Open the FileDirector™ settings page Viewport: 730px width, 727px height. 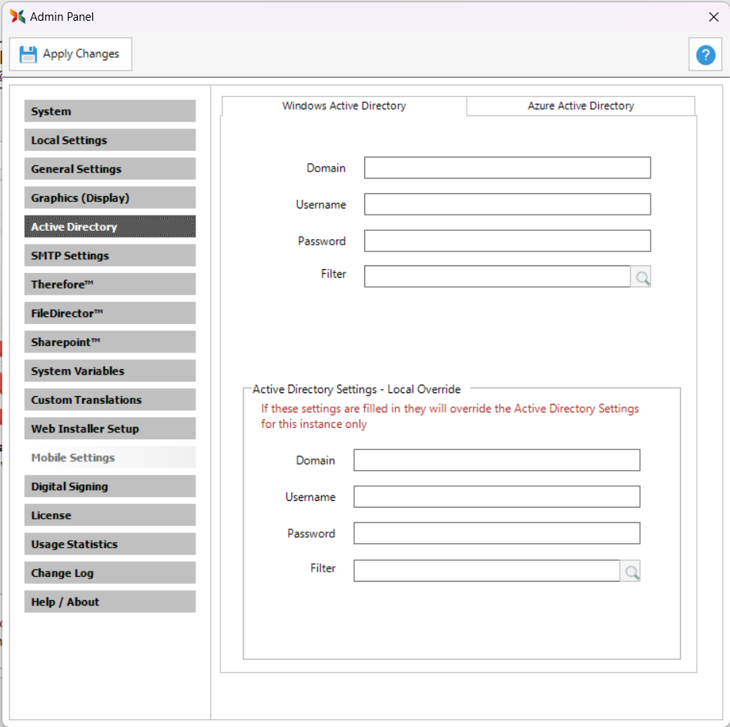(109, 313)
